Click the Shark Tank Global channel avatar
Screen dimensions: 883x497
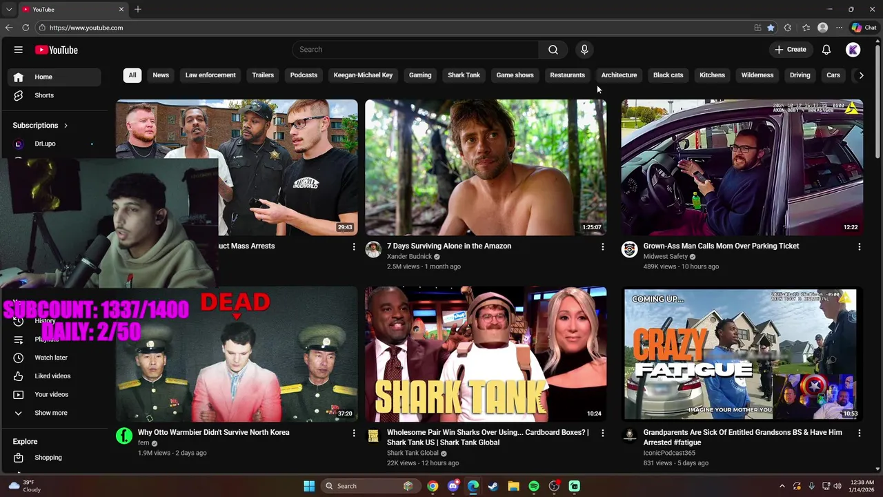(373, 436)
